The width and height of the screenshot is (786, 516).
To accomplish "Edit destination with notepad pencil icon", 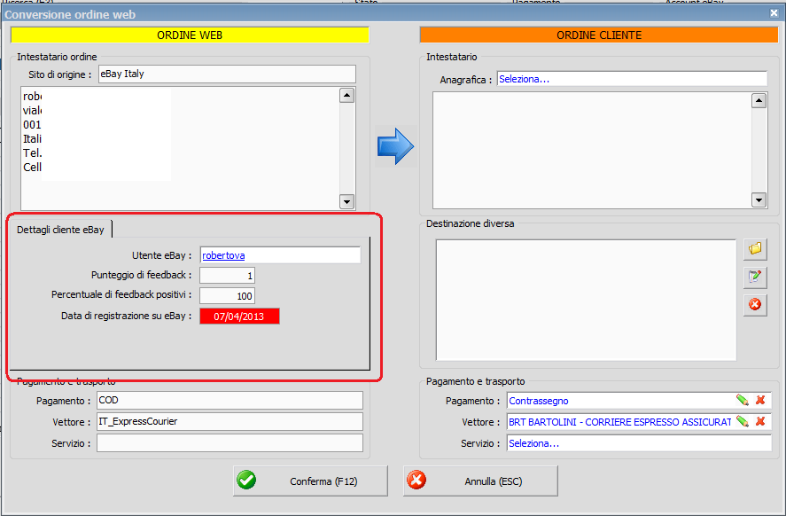I will (x=755, y=277).
